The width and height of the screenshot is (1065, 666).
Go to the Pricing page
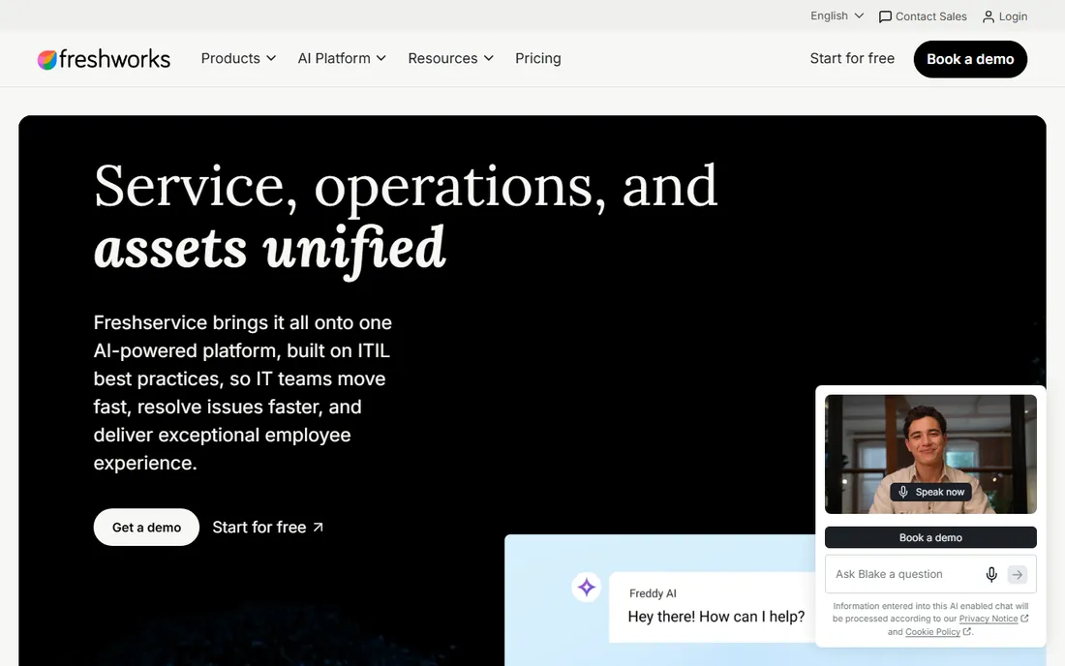click(x=538, y=58)
